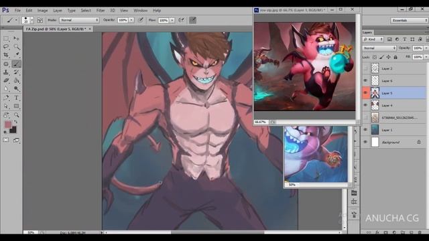Hide the Background layer
429x241 pixels.
pos(365,142)
